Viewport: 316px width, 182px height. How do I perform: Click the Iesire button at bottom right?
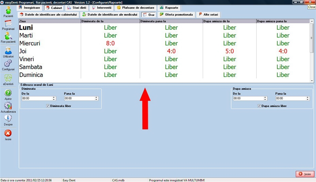[x=305, y=174]
